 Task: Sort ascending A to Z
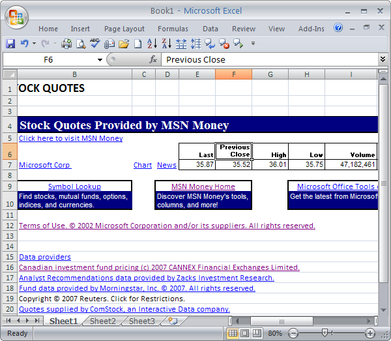pos(152,44)
